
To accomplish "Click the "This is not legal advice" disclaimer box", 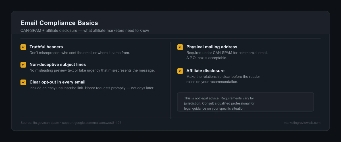I will coord(246,102).
